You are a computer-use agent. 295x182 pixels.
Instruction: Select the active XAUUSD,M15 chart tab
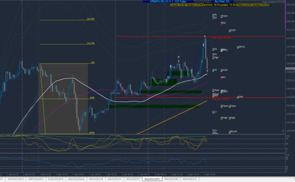click(x=152, y=179)
